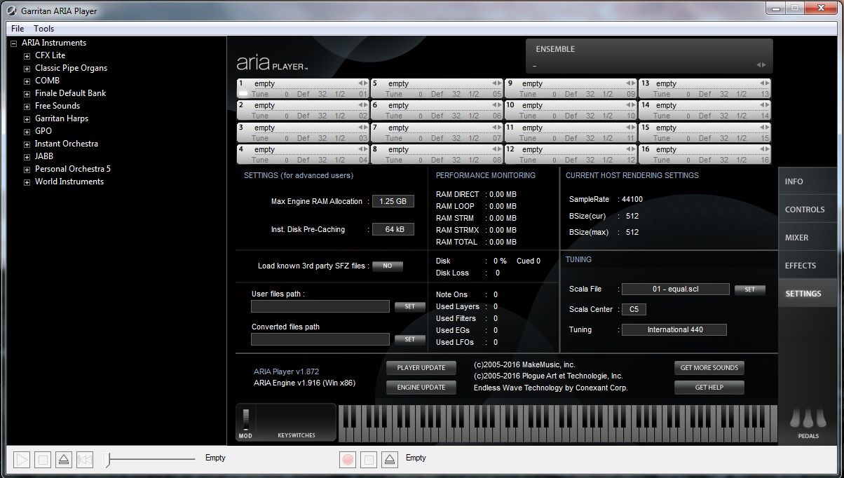The height and width of the screenshot is (478, 844).
Task: Click the slot 6 instrument arrows
Action: point(496,105)
